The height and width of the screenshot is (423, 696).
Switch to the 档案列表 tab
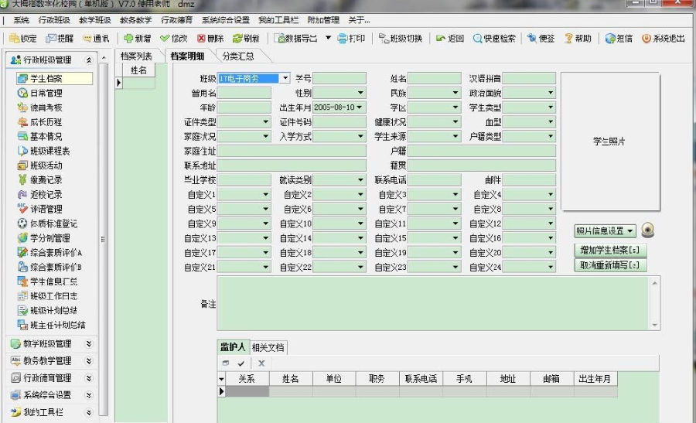tap(136, 56)
